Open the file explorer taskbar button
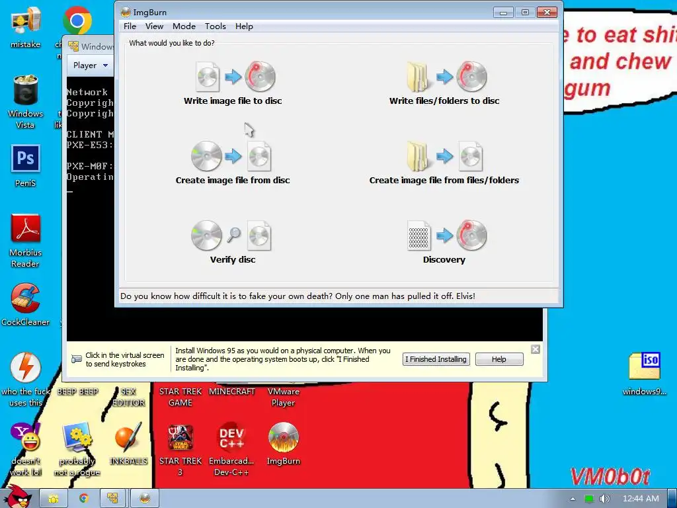 54,499
